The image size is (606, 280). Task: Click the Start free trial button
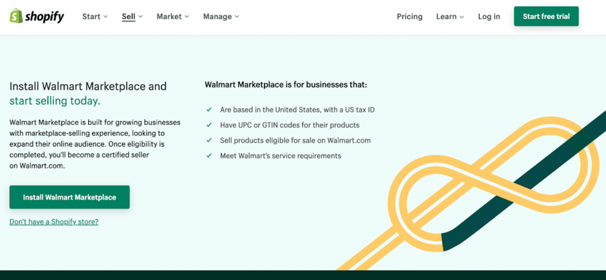click(x=545, y=16)
